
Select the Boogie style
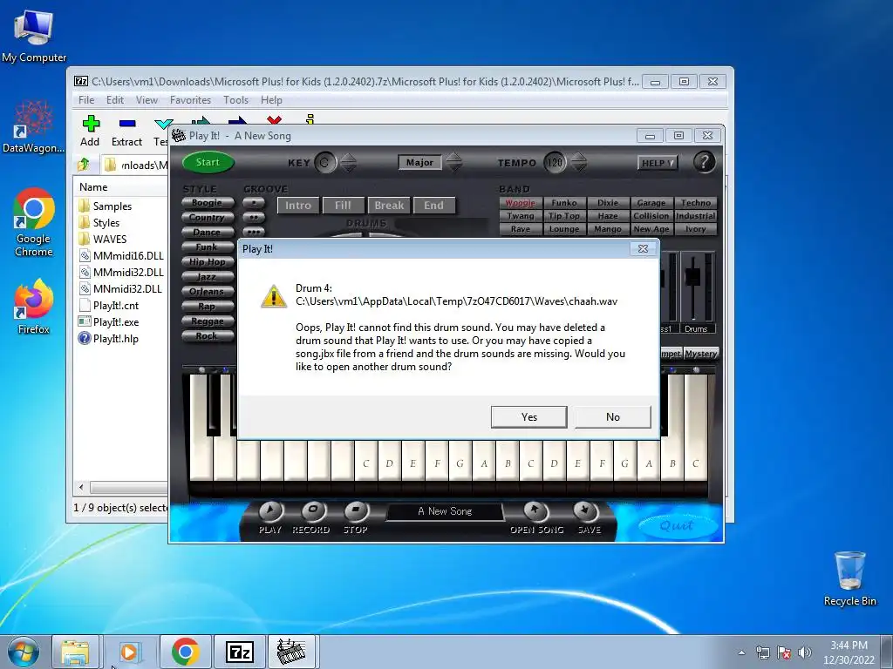click(208, 202)
